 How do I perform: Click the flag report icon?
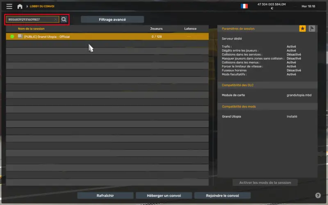point(312,29)
